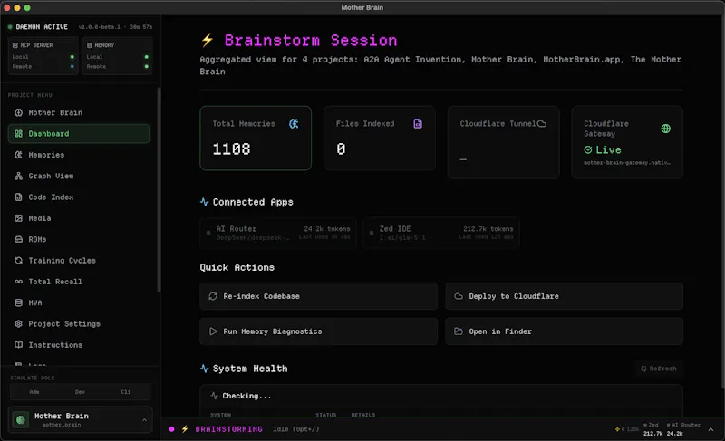
Task: Click the Code Index file icon
Action: coord(18,197)
